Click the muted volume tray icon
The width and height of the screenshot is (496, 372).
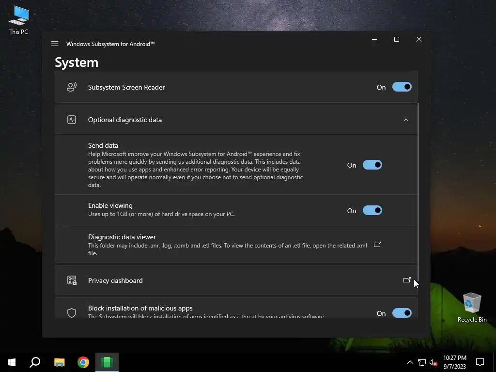pyautogui.click(x=434, y=362)
